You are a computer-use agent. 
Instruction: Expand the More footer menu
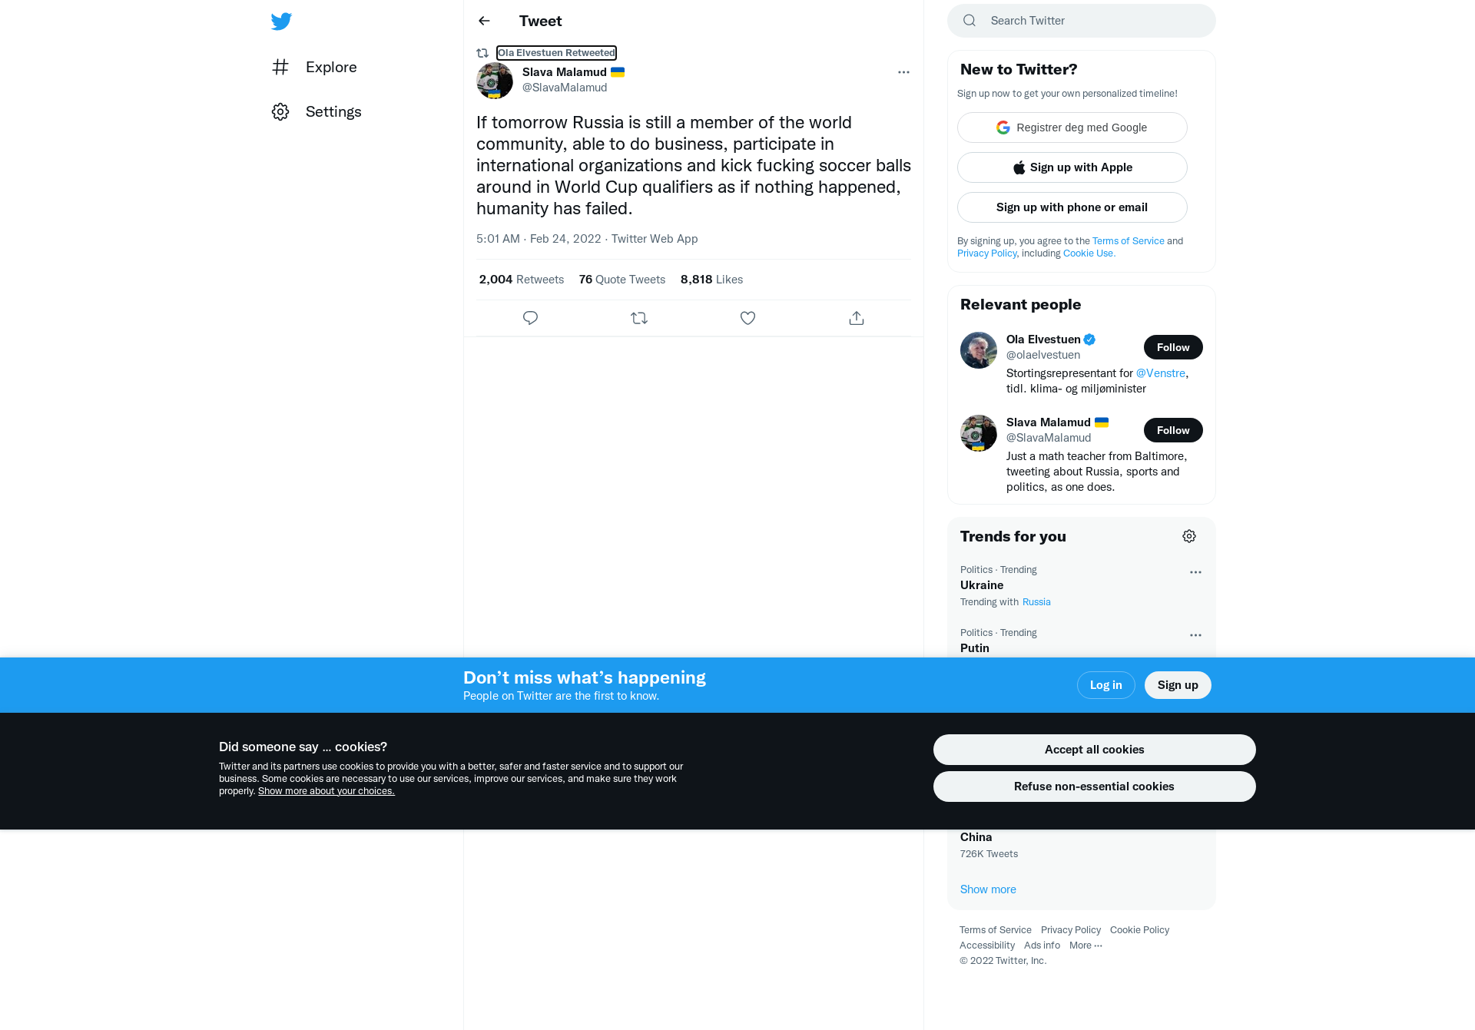coord(1086,946)
